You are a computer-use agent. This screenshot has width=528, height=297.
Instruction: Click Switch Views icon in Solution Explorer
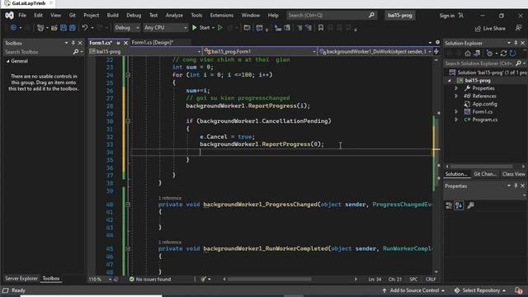point(477,53)
